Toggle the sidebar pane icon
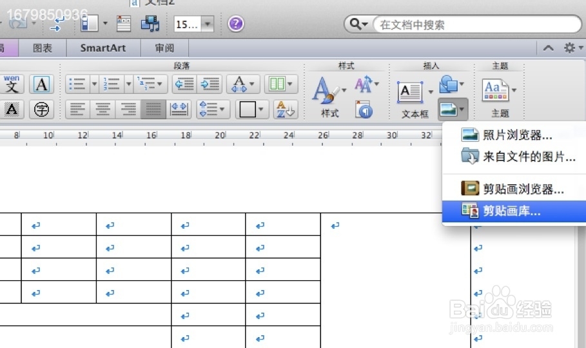586x348 pixels. click(90, 23)
